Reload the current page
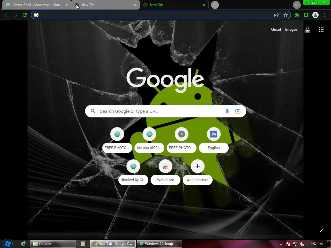The height and width of the screenshot is (248, 331). (25, 15)
